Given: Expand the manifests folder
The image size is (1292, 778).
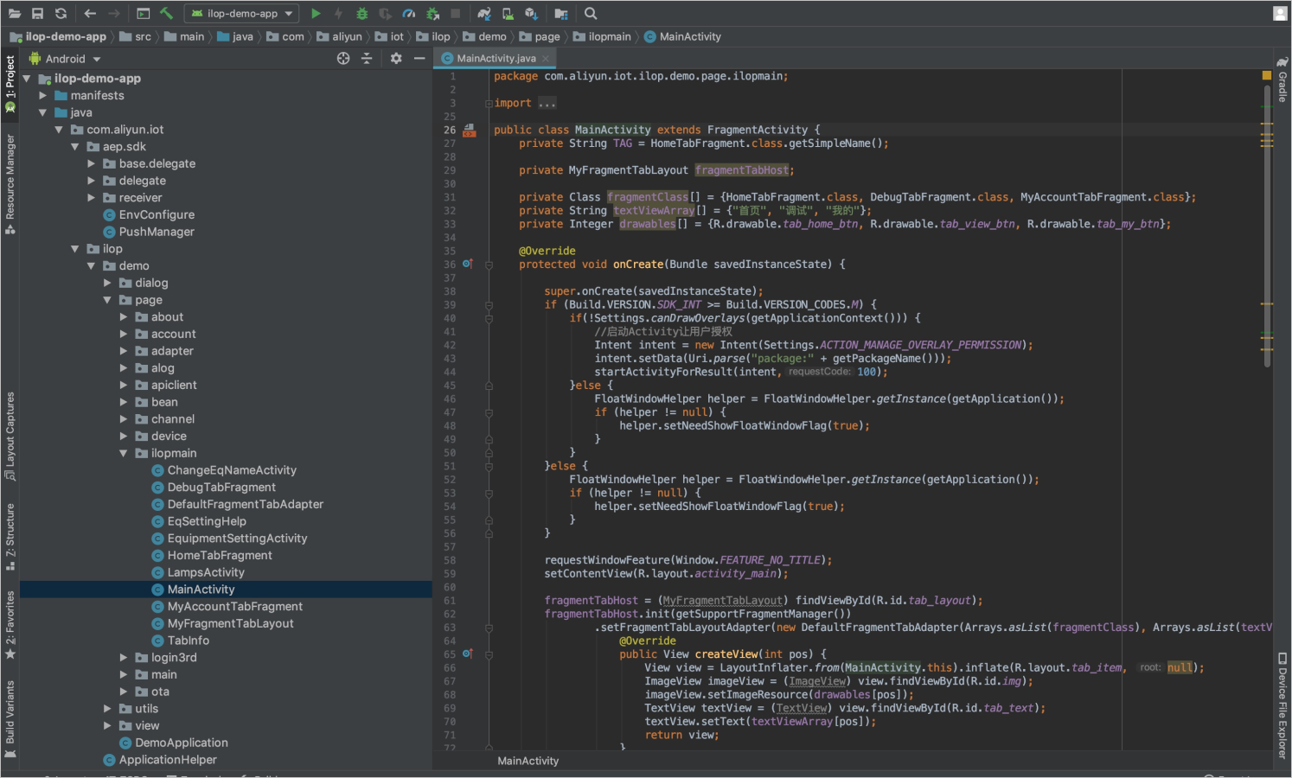Looking at the screenshot, I should pos(42,95).
